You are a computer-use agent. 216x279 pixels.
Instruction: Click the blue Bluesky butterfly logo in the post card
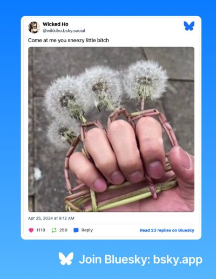coord(189,26)
